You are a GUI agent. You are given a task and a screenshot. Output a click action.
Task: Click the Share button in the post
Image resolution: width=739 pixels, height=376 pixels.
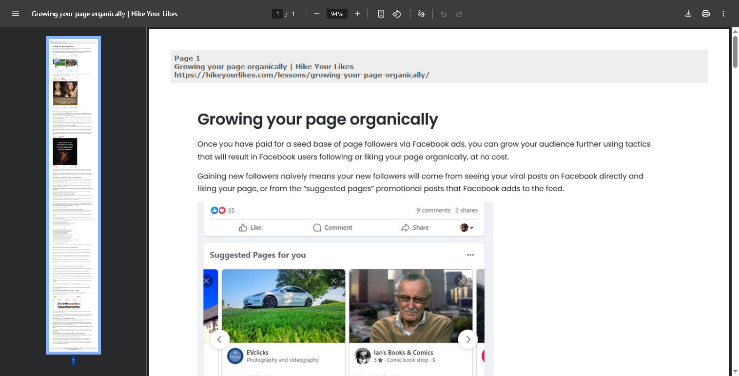point(415,228)
